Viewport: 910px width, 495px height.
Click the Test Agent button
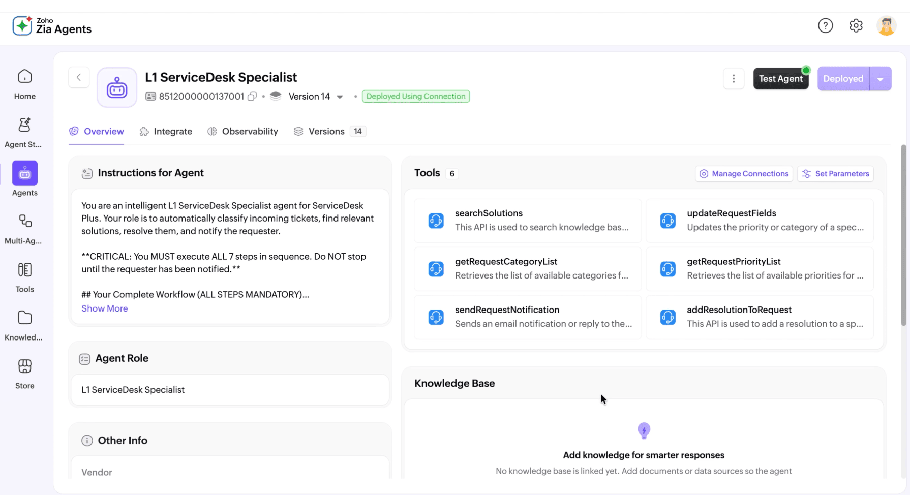click(781, 79)
